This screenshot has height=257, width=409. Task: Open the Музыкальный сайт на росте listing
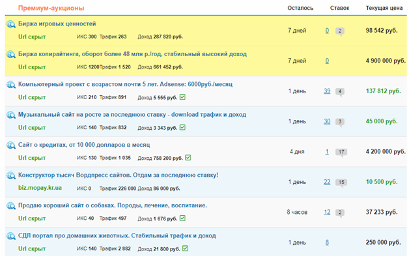132,115
